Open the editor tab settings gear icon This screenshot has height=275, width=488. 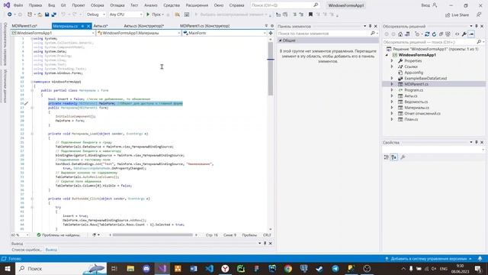pos(272,26)
